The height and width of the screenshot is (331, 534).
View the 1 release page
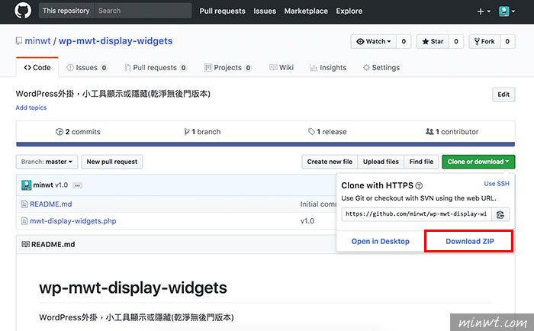click(327, 132)
